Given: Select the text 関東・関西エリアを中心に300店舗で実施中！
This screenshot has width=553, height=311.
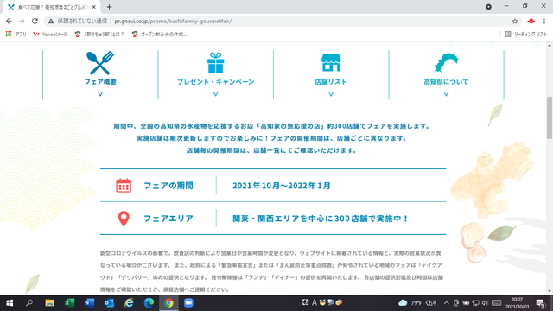Looking at the screenshot, I should click(x=321, y=219).
